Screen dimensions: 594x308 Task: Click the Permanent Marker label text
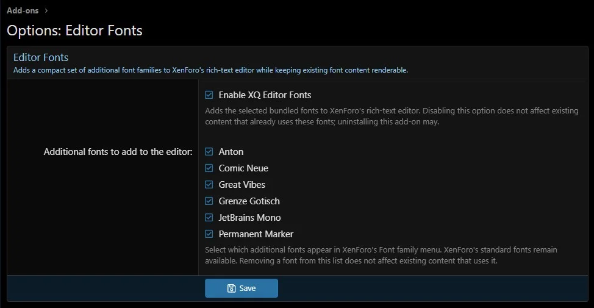pos(256,234)
